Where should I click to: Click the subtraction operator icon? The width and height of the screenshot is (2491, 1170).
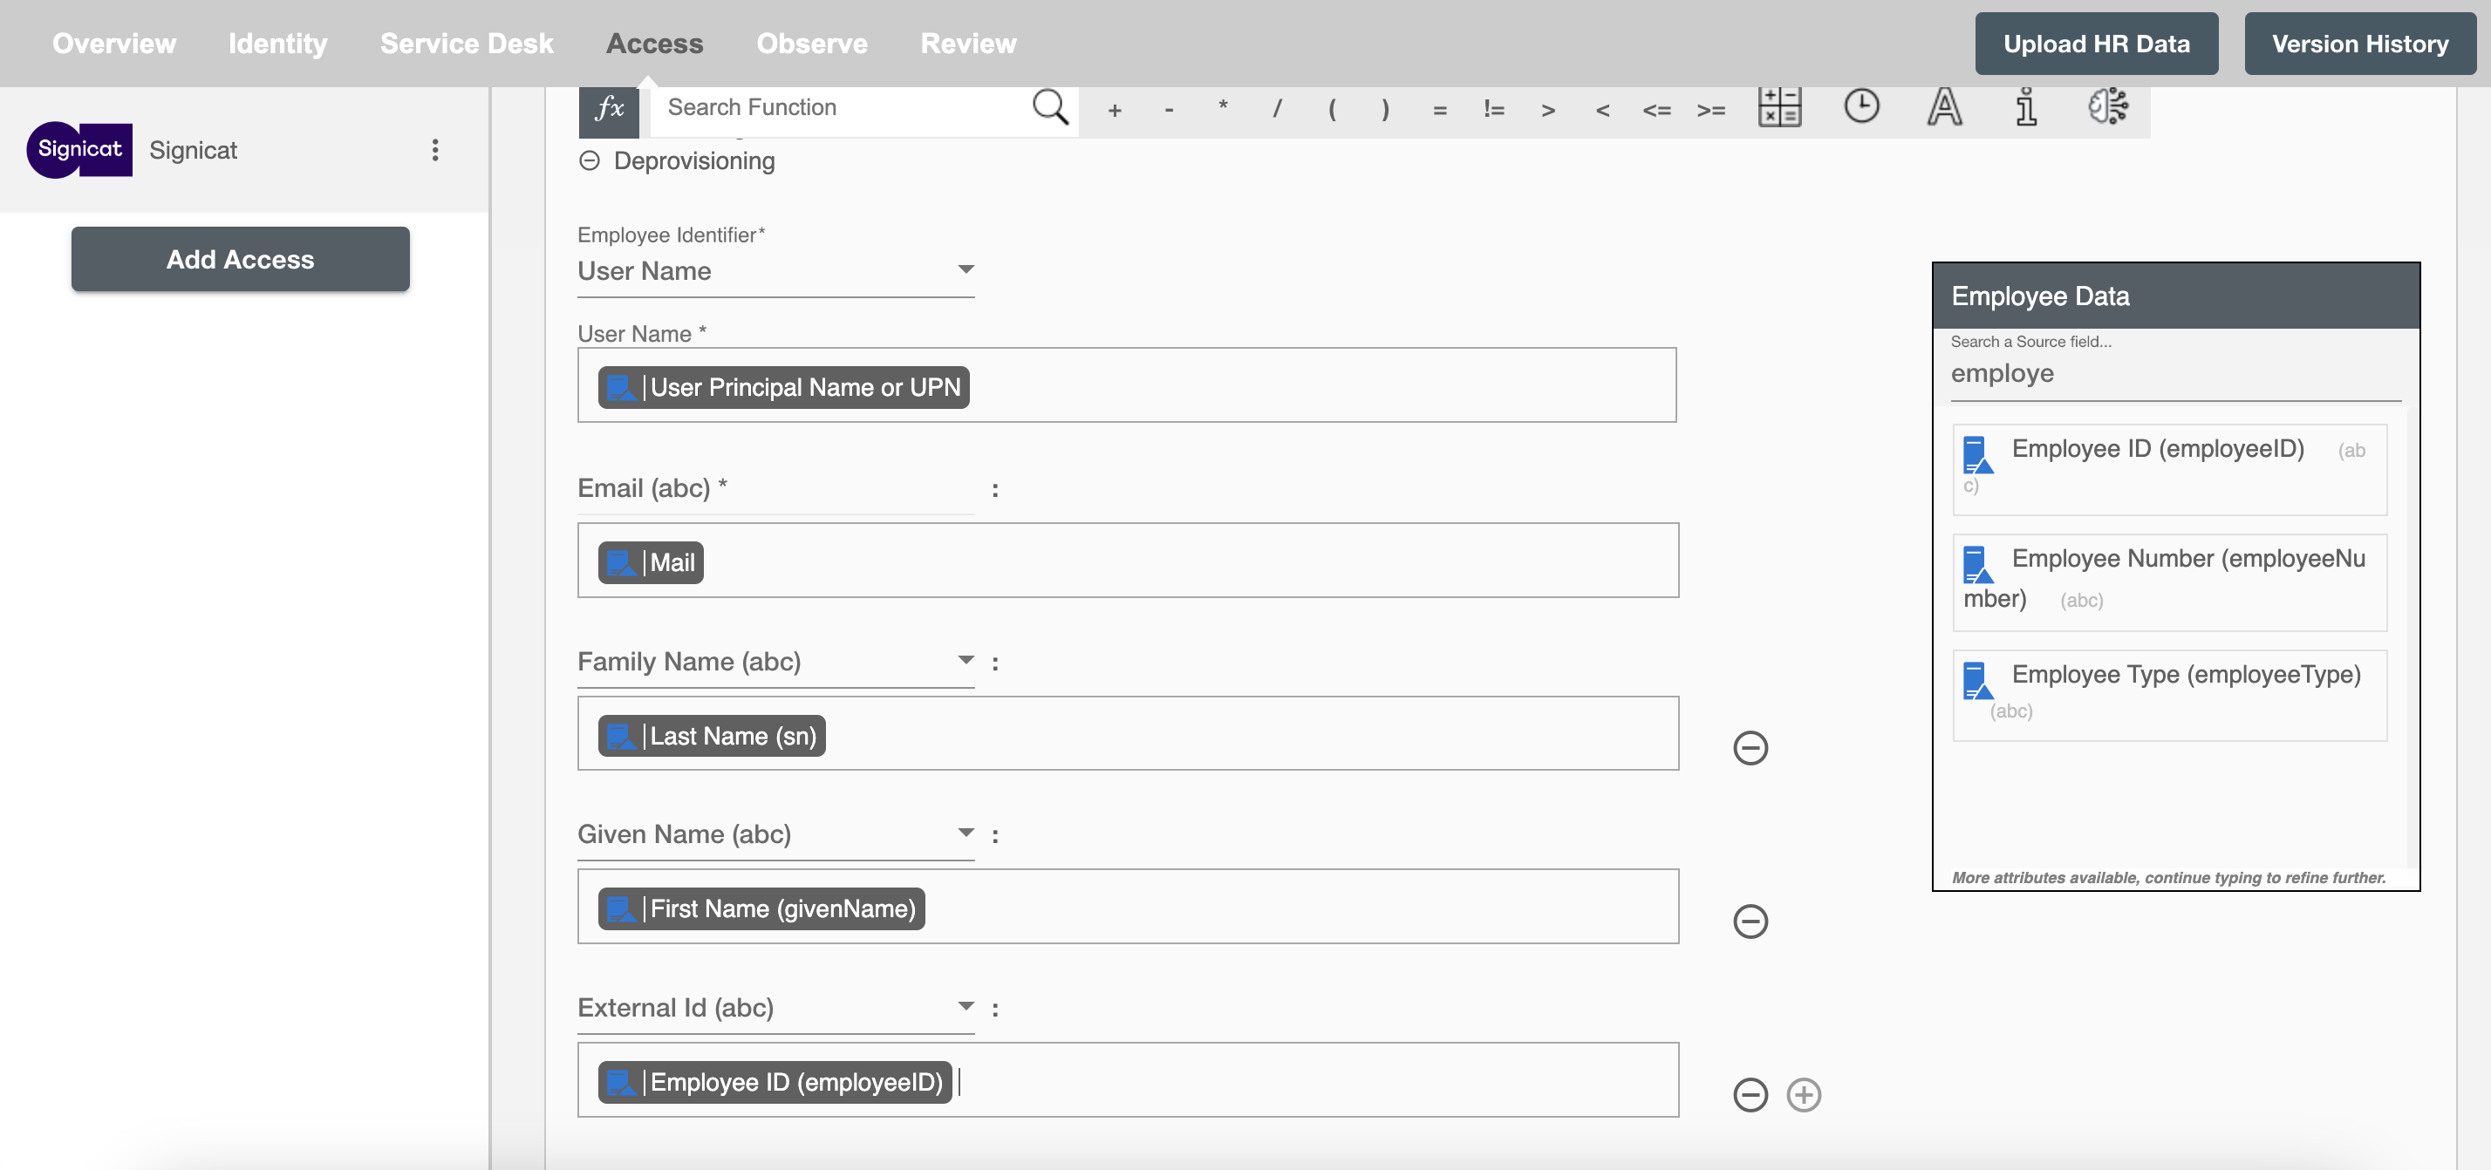pyautogui.click(x=1168, y=106)
